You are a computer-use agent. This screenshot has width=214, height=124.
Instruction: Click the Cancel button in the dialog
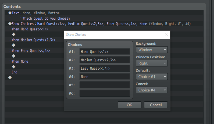pos(156,105)
